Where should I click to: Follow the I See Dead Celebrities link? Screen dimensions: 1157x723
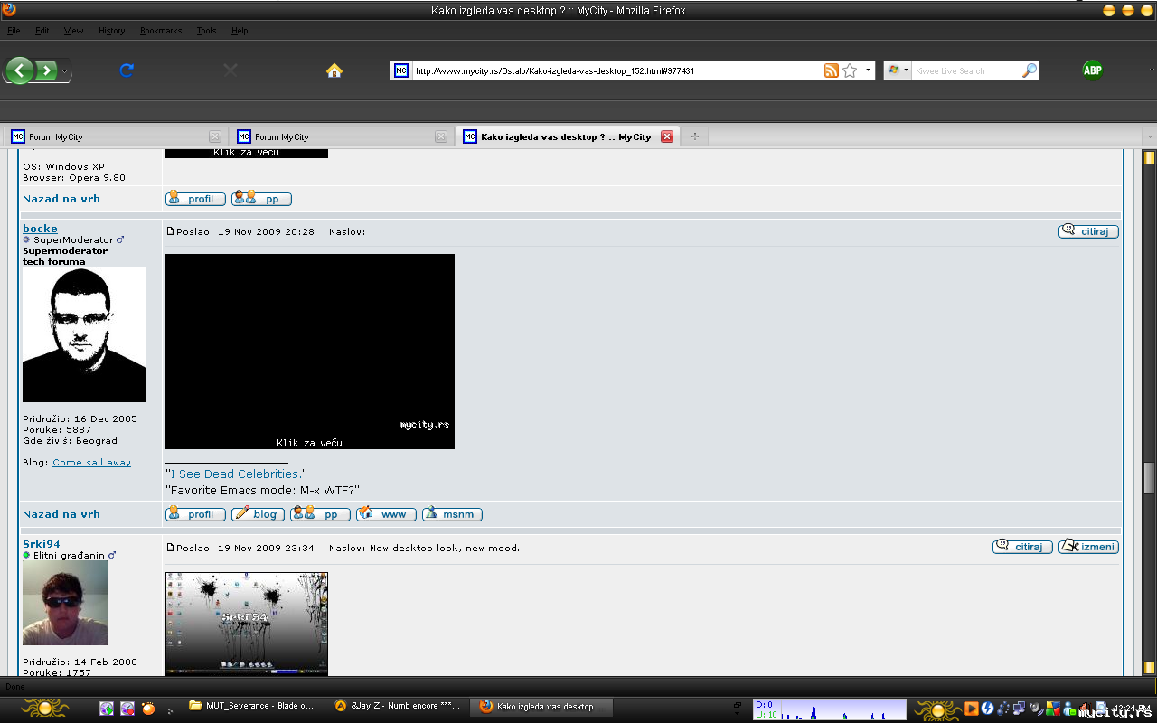pyautogui.click(x=236, y=474)
